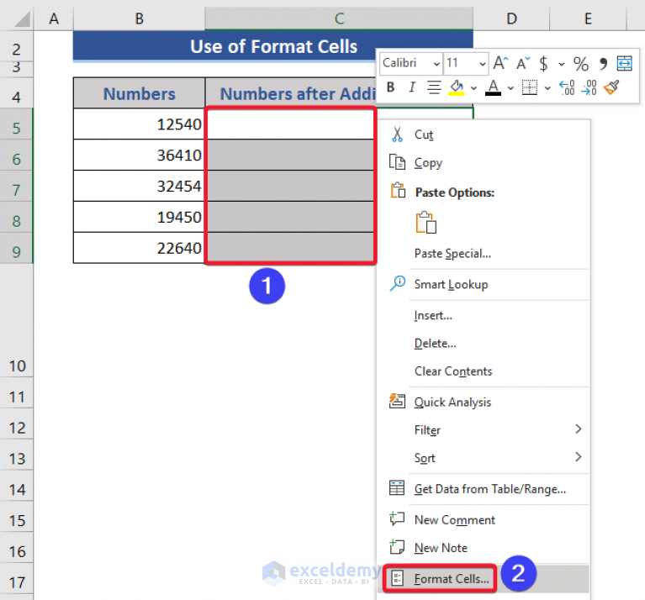
Task: Apply Comma Style from mini toolbar
Action: tap(603, 64)
